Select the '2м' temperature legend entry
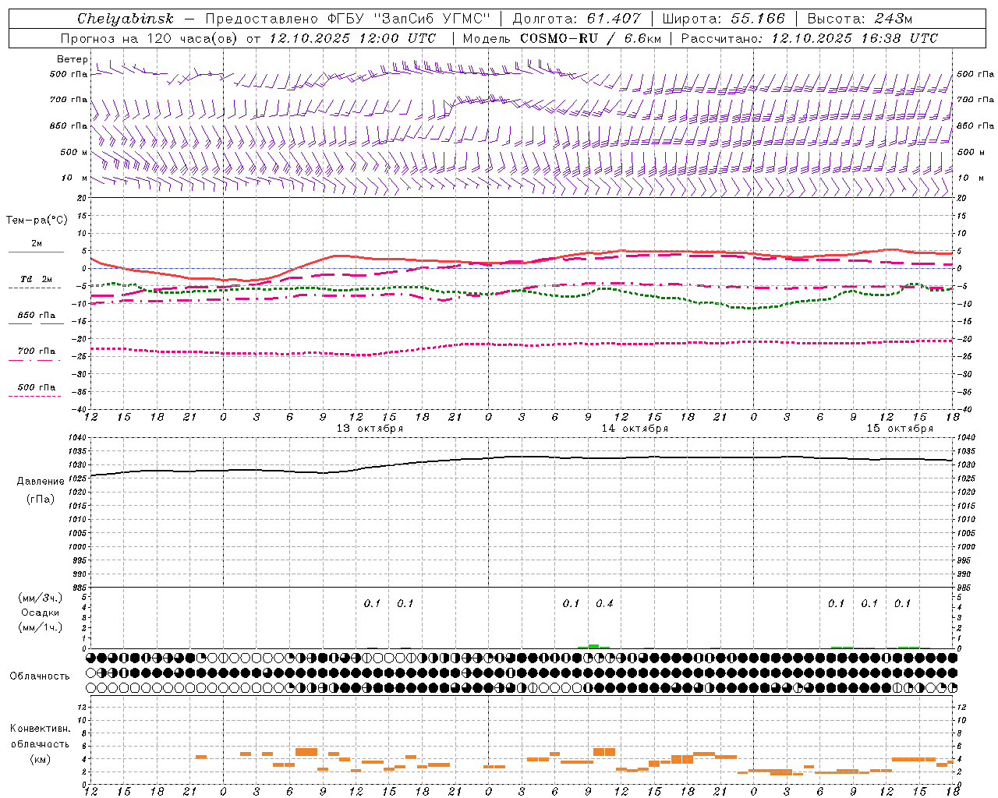 (37, 244)
